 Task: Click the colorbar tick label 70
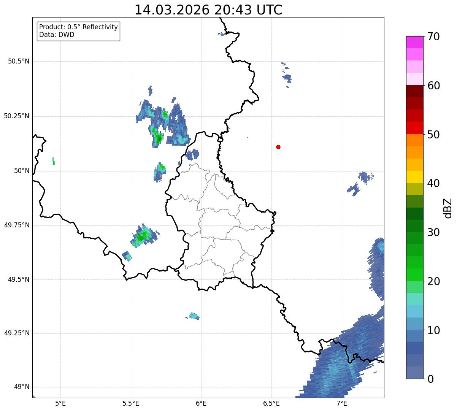(x=433, y=37)
